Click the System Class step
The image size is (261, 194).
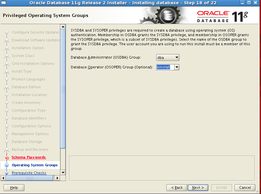(23, 56)
